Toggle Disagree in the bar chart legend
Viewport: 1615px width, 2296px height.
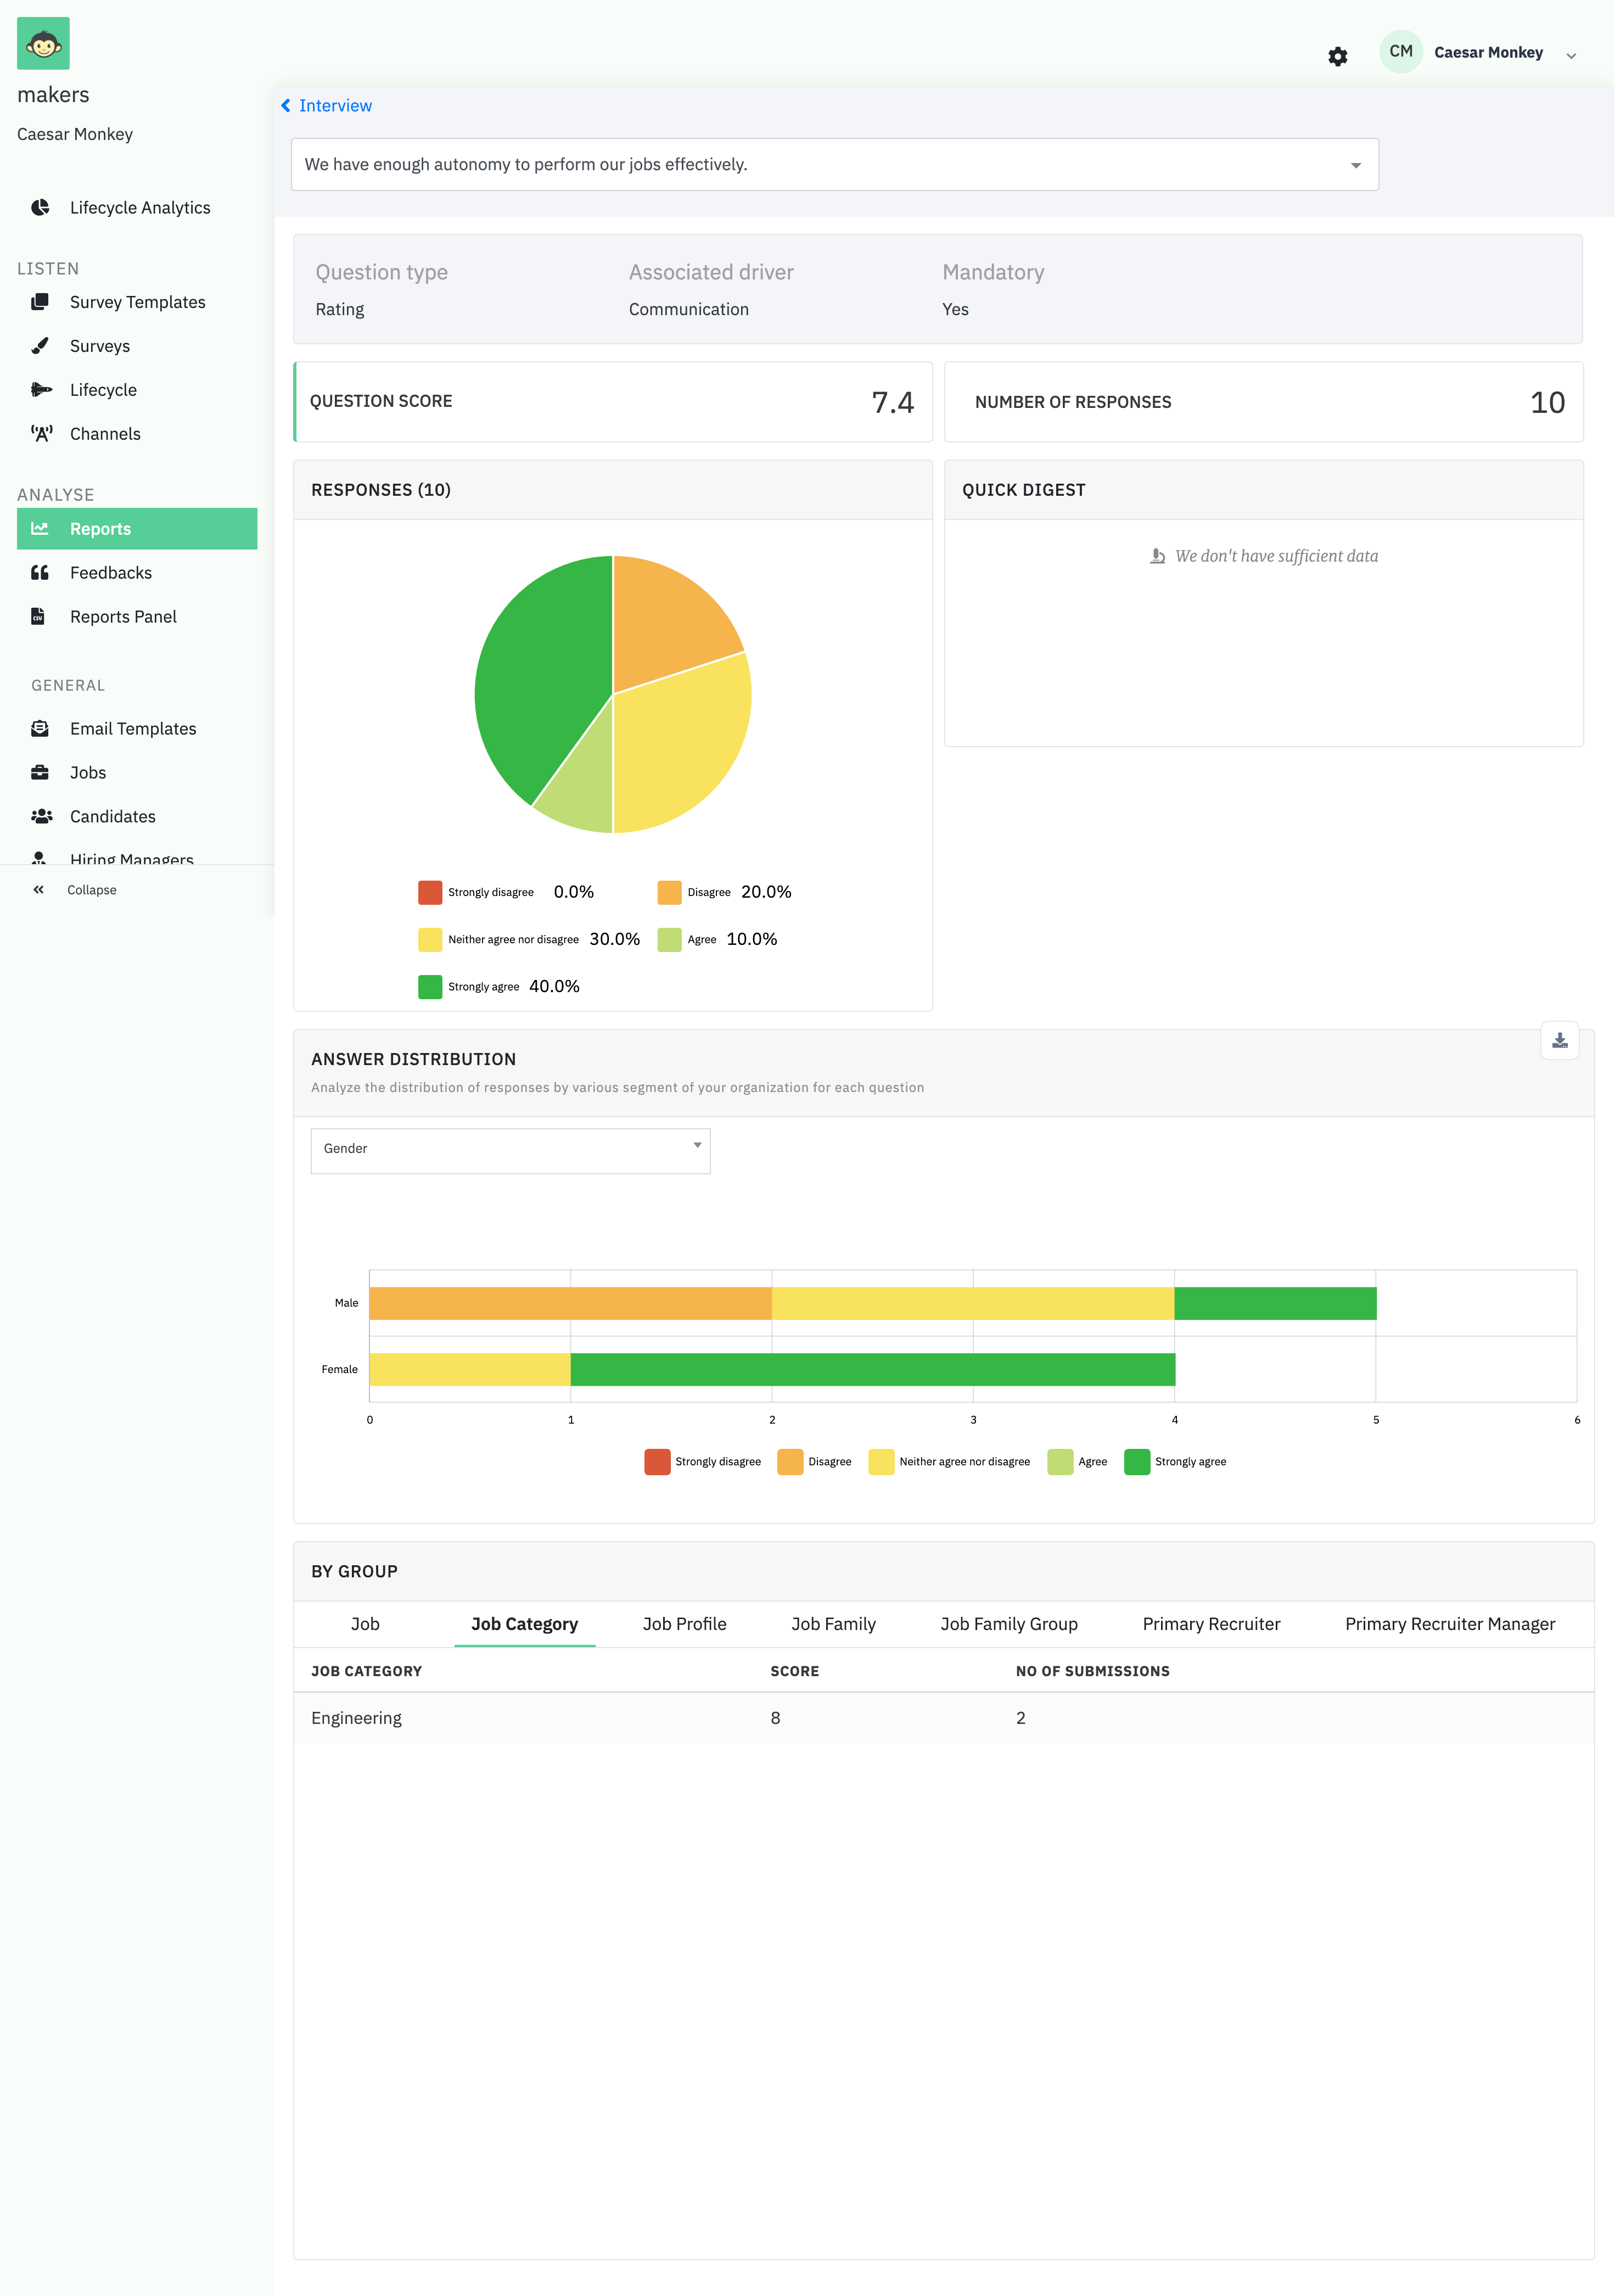click(x=815, y=1461)
